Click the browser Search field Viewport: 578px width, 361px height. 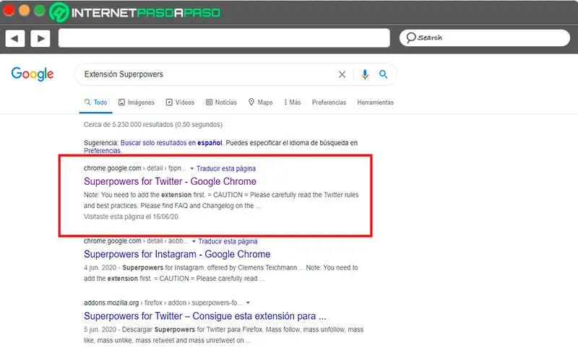(484, 38)
